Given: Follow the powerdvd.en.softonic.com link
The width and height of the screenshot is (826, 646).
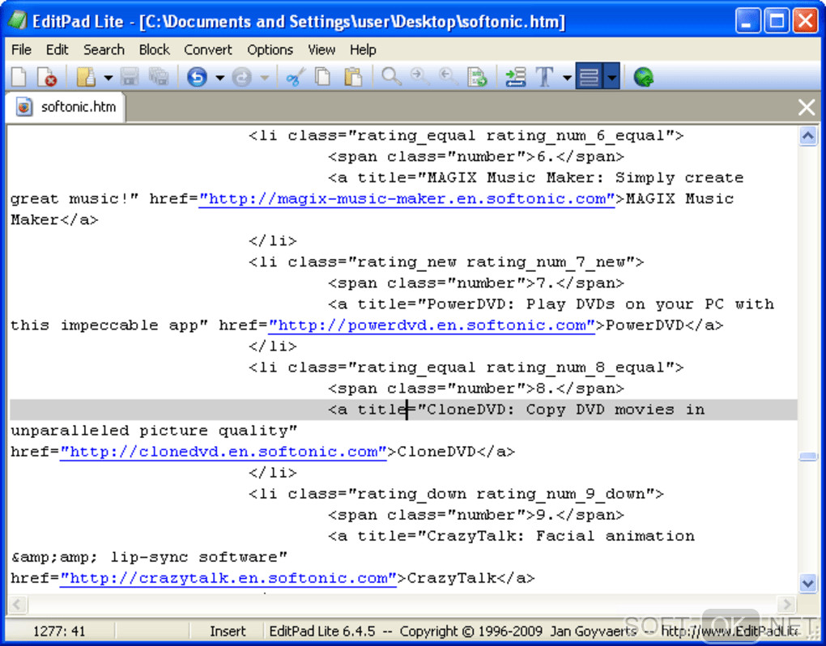Looking at the screenshot, I should coord(432,325).
